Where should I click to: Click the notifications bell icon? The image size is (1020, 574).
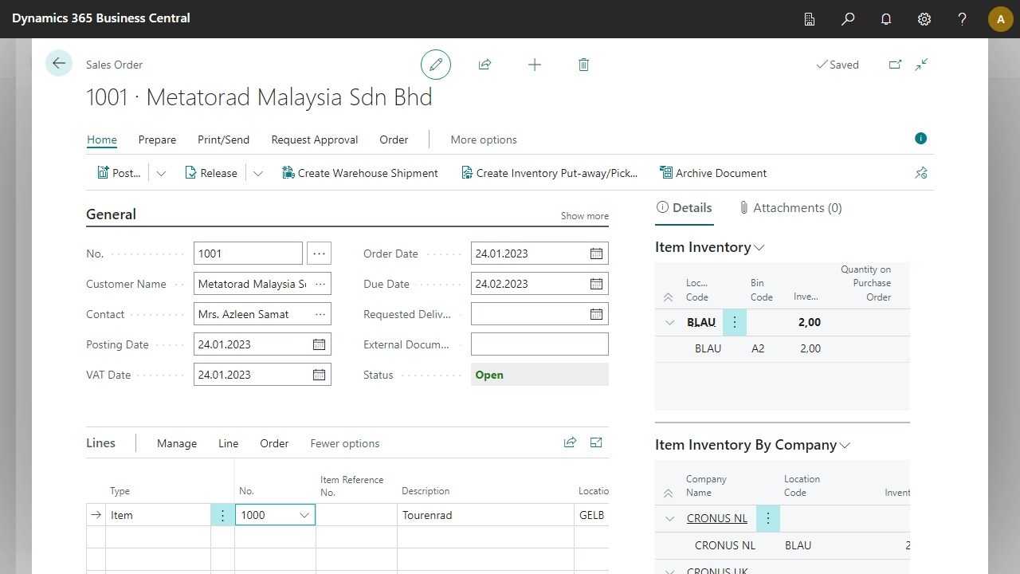pyautogui.click(x=885, y=18)
